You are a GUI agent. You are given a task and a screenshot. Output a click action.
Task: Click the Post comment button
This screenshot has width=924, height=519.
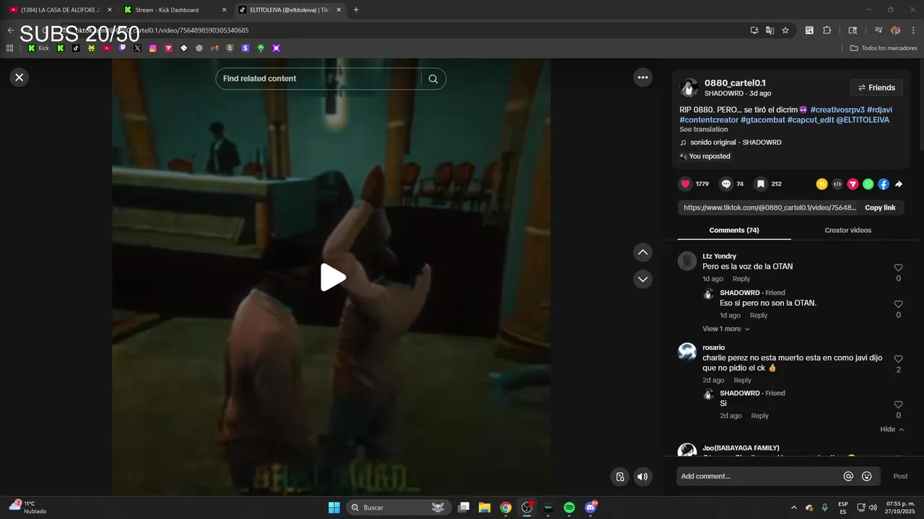pyautogui.click(x=900, y=476)
